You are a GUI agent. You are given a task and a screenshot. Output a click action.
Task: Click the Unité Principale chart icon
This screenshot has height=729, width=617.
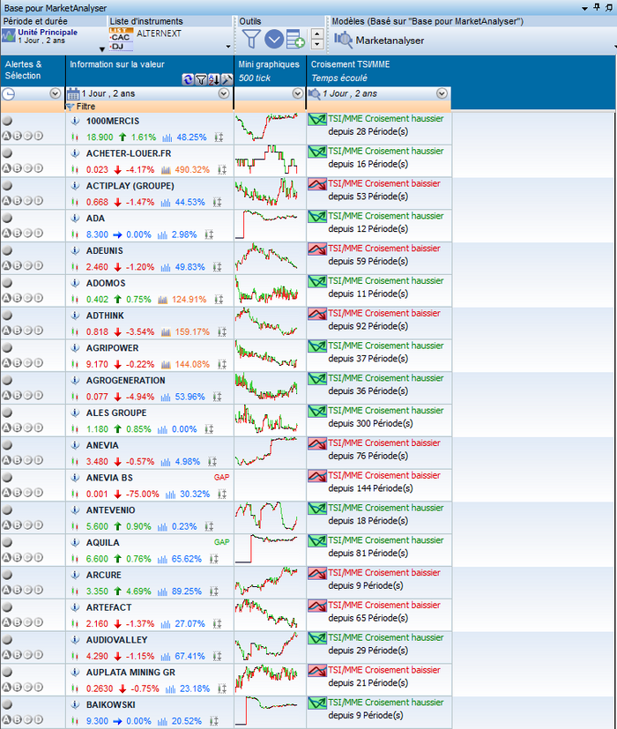[8, 36]
